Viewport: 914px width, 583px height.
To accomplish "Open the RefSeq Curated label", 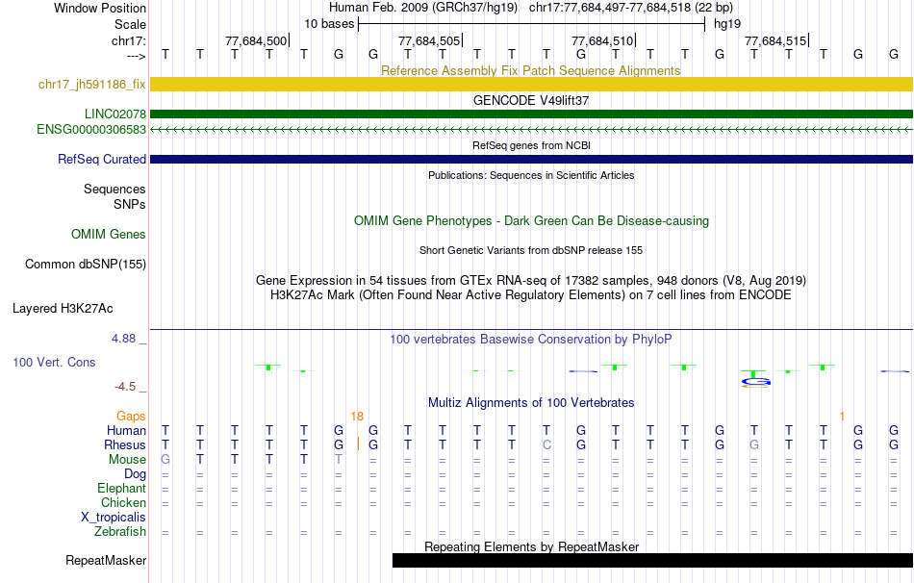I will (x=102, y=159).
